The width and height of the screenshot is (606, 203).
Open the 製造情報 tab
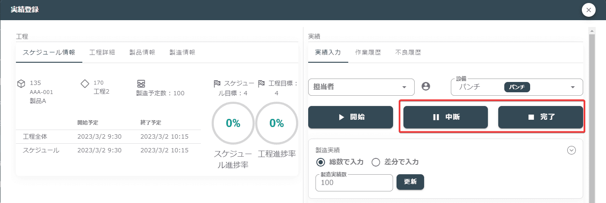tap(182, 52)
